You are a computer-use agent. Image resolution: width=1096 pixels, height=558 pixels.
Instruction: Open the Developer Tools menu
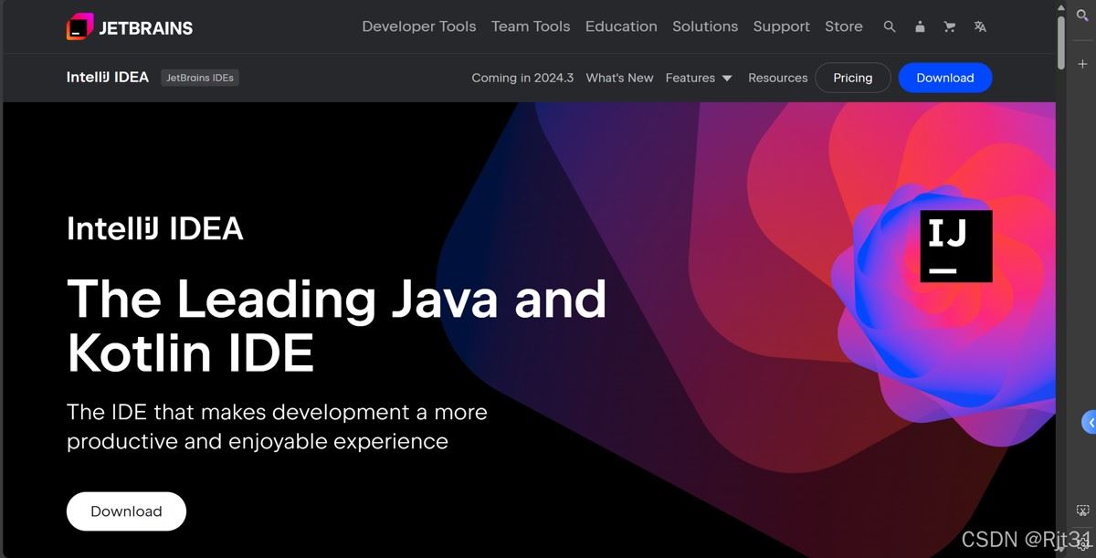pos(419,26)
